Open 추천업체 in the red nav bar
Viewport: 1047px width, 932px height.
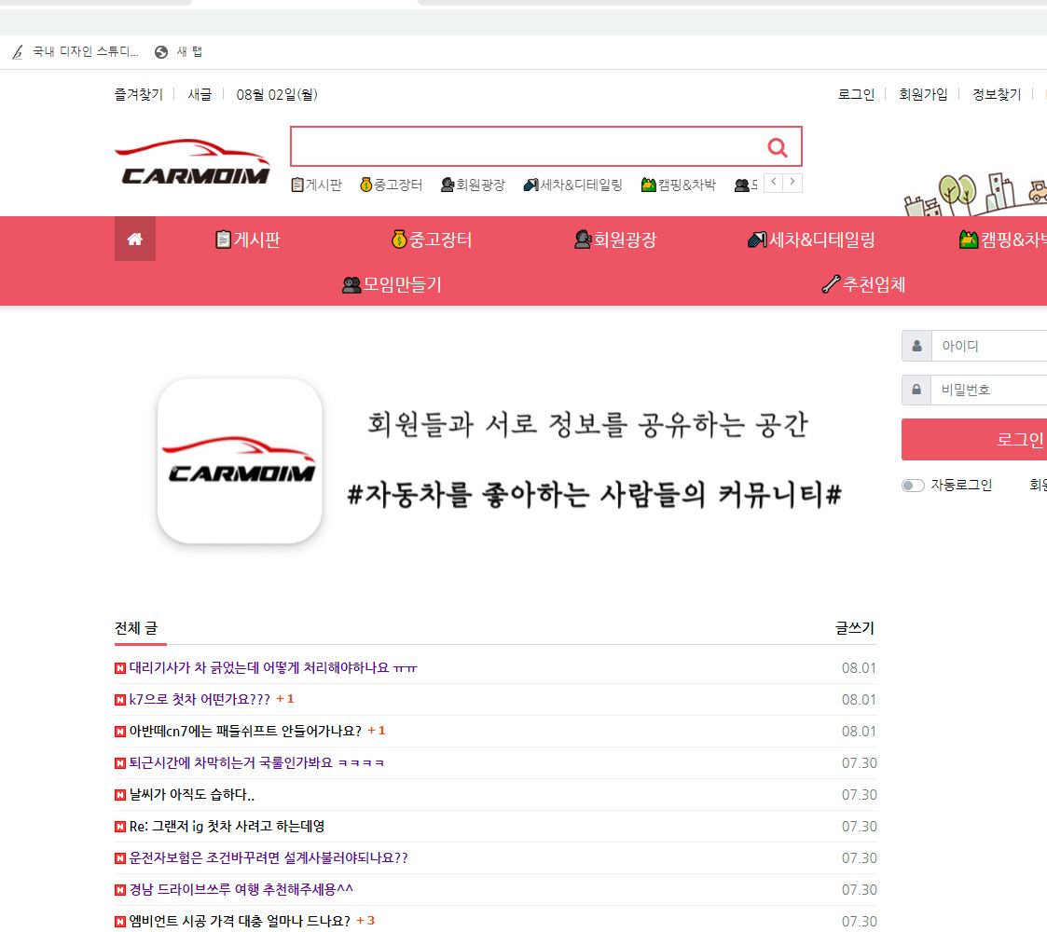863,284
